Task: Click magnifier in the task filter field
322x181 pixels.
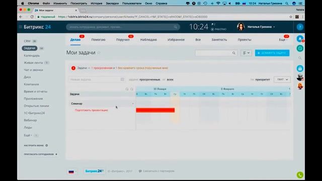Action: click(233, 53)
